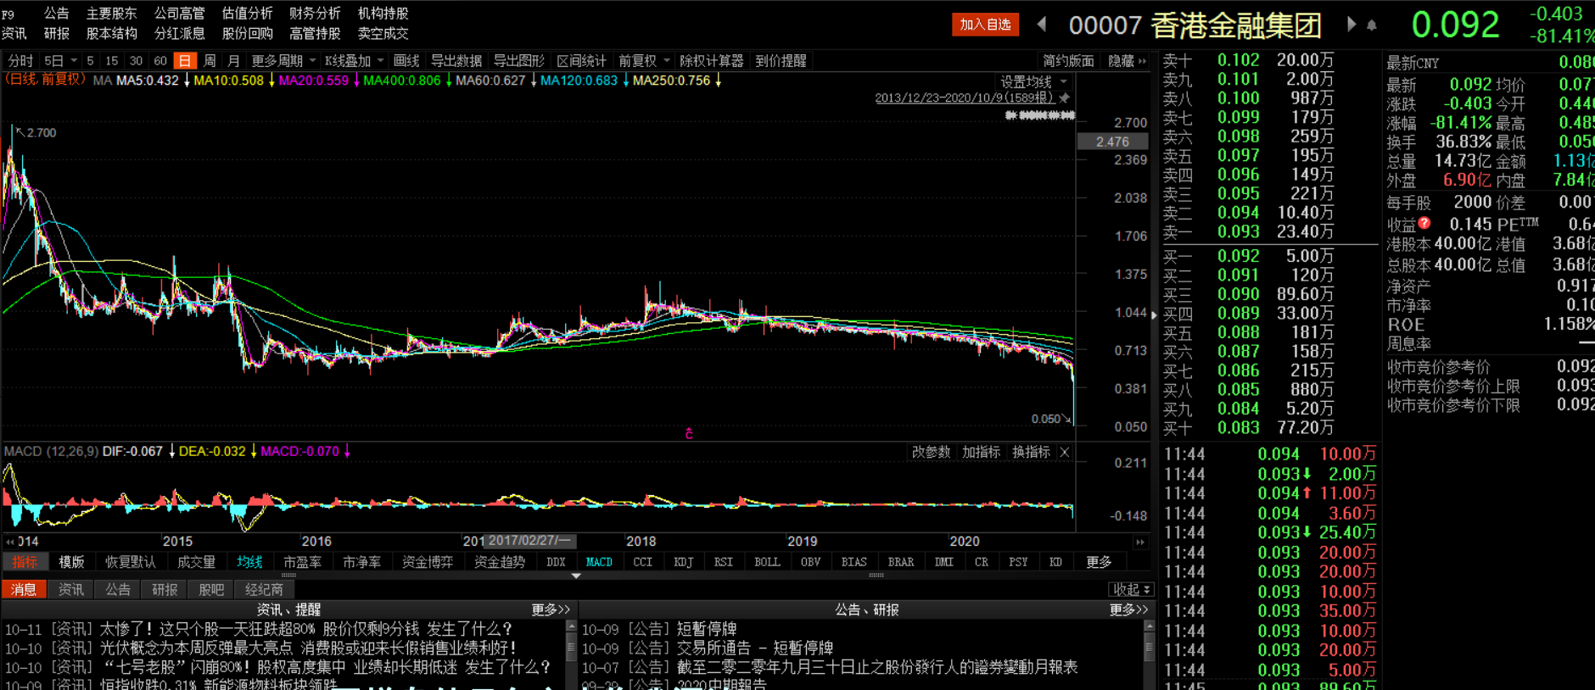Switch to the 60-minute K-line period
The height and width of the screenshot is (690, 1595).
tap(160, 61)
